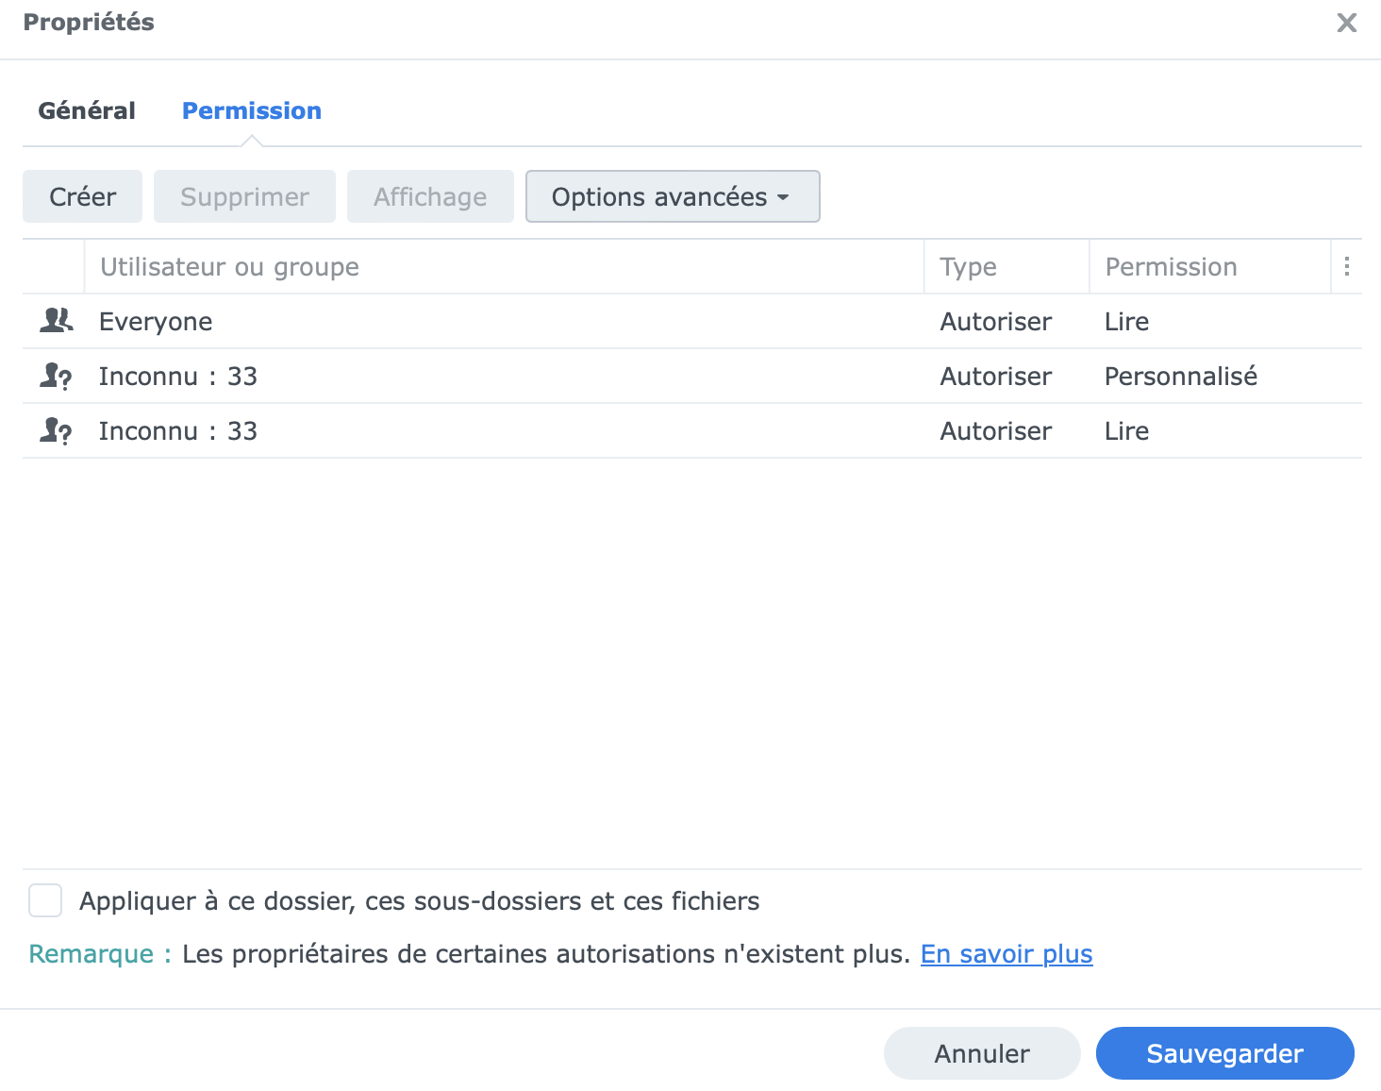Screen dimensions: 1381x1091
Task: Click the Supprimer button
Action: tap(244, 196)
